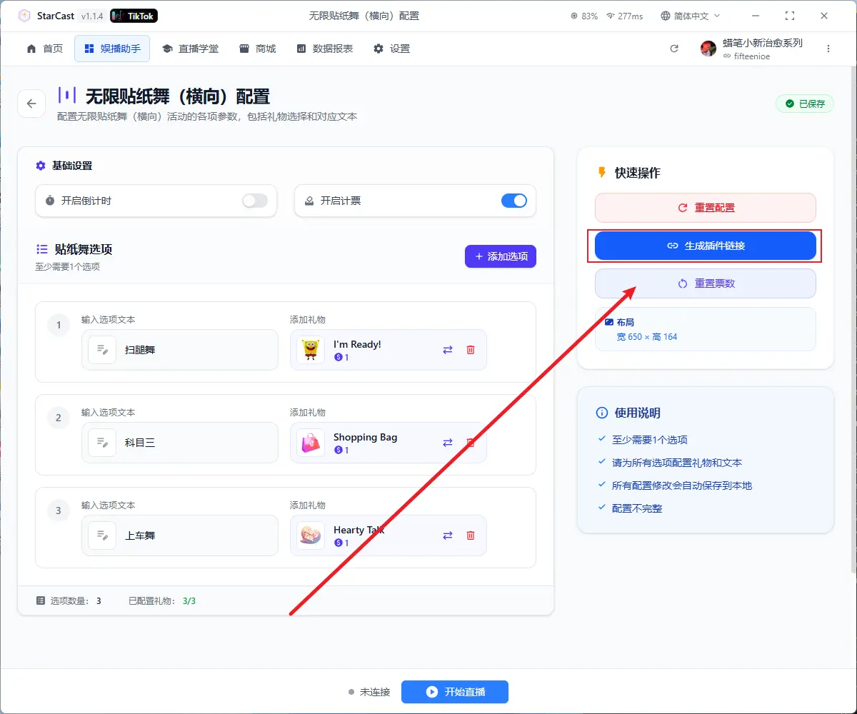This screenshot has height=714, width=857.
Task: Click the user profile avatar
Action: [708, 49]
